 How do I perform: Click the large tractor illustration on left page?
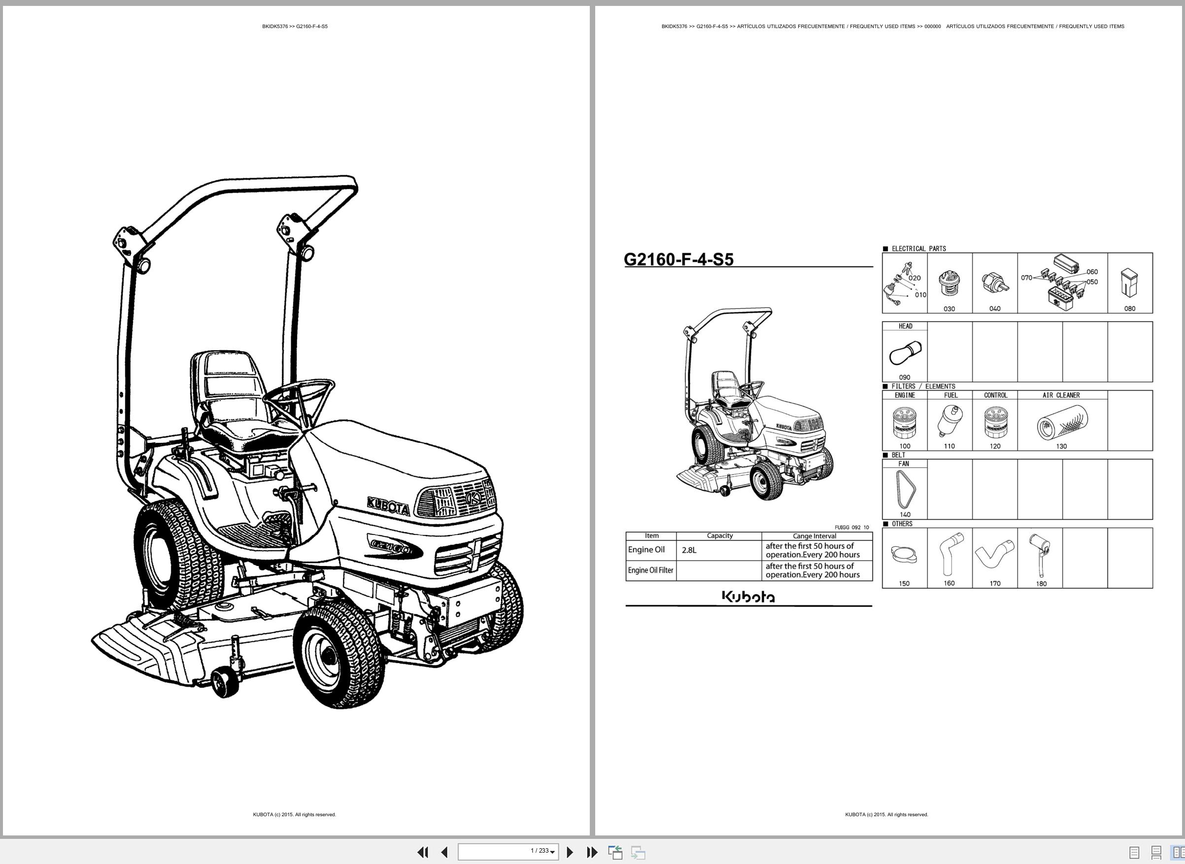click(x=307, y=442)
